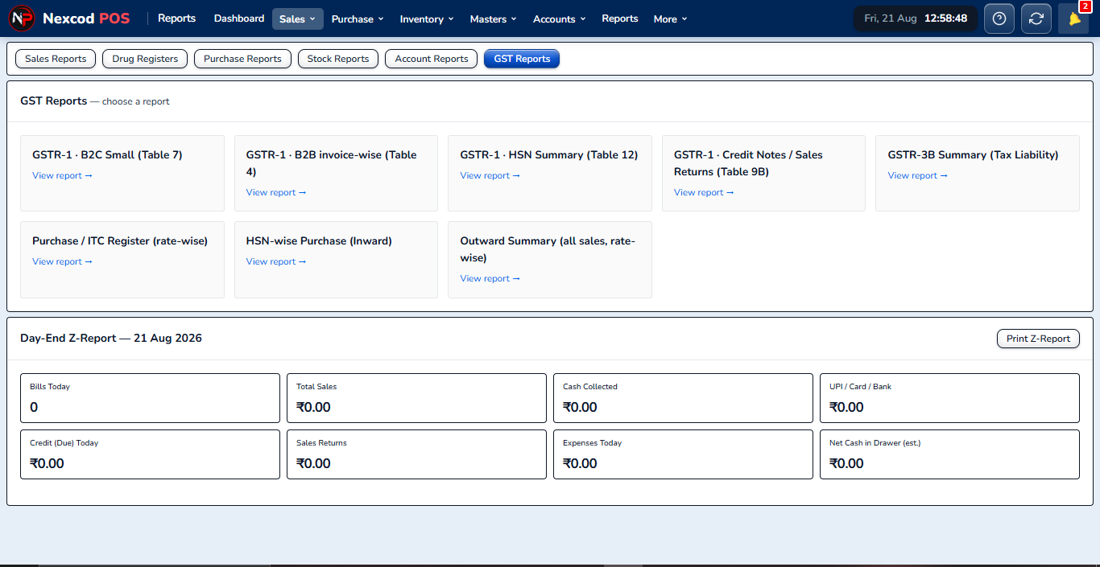Image resolution: width=1100 pixels, height=567 pixels.
Task: Click the GSTR-3B Summary (Tax Liability) title
Action: [x=973, y=154]
